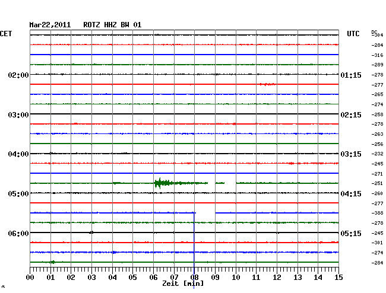
Task: Click the 03:15 UTC time label
Action: pos(351,154)
